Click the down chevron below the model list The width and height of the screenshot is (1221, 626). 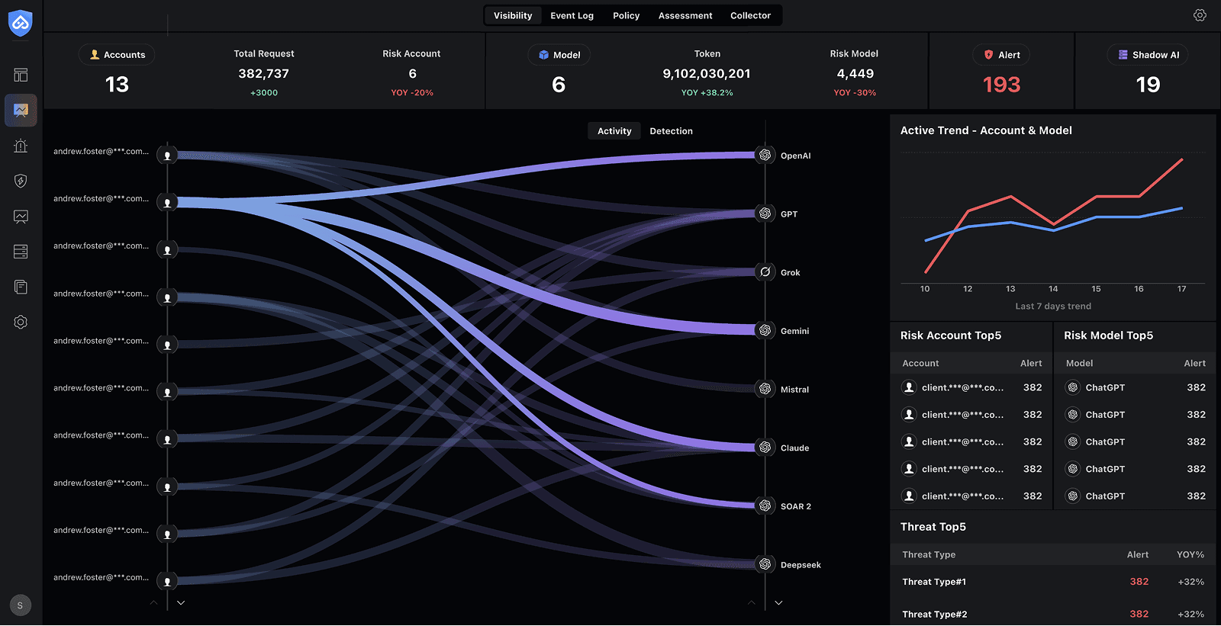tap(778, 602)
